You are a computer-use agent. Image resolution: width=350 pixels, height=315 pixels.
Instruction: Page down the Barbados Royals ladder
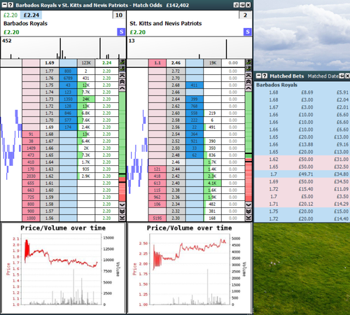(x=122, y=211)
